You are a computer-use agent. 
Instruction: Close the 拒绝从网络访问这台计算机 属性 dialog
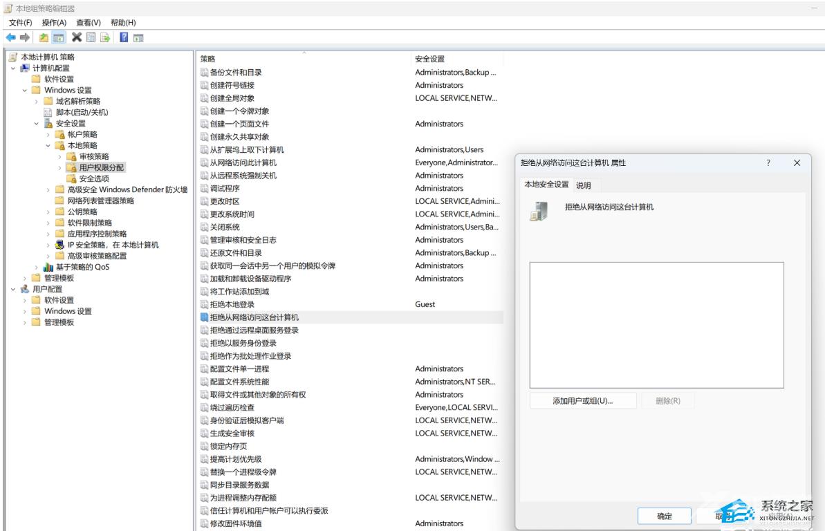click(x=797, y=162)
